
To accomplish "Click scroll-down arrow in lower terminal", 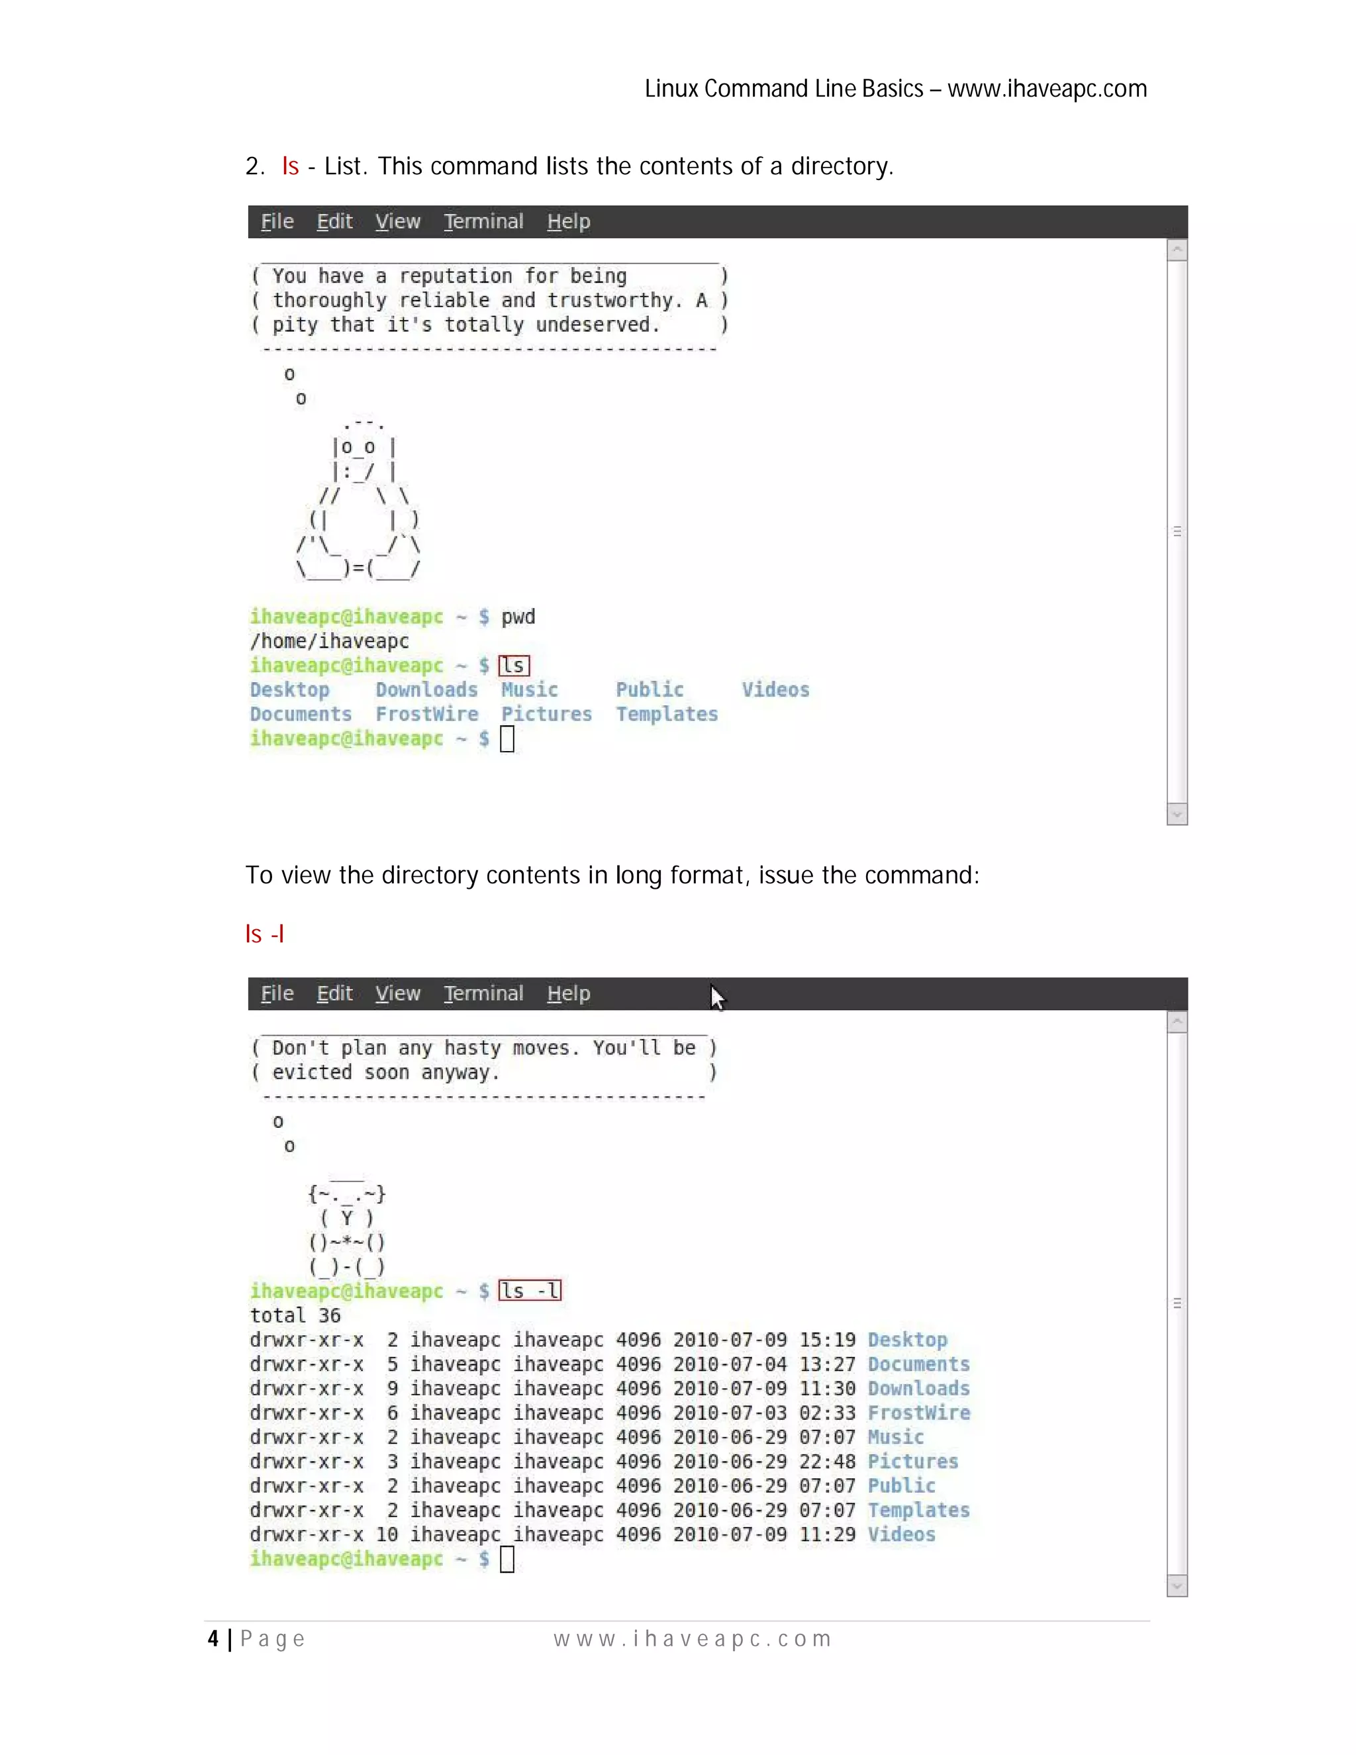I will 1177,1585.
